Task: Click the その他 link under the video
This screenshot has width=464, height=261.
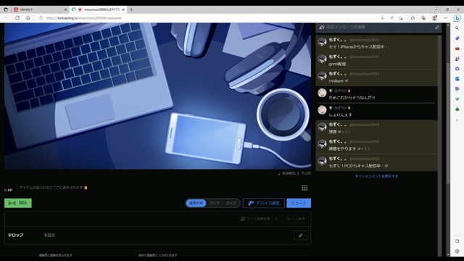Action: [x=306, y=173]
